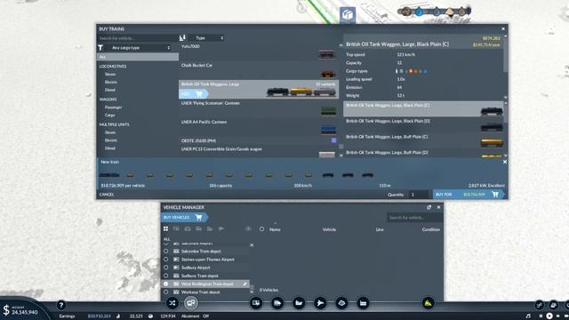This screenshot has width=569, height=320.
Task: Filter vehicle manager by plane icon
Action: coord(221,229)
